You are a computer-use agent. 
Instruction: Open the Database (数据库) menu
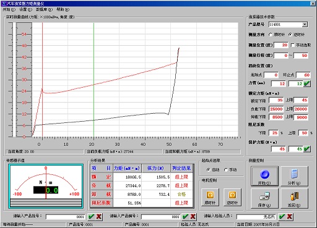click(44, 9)
